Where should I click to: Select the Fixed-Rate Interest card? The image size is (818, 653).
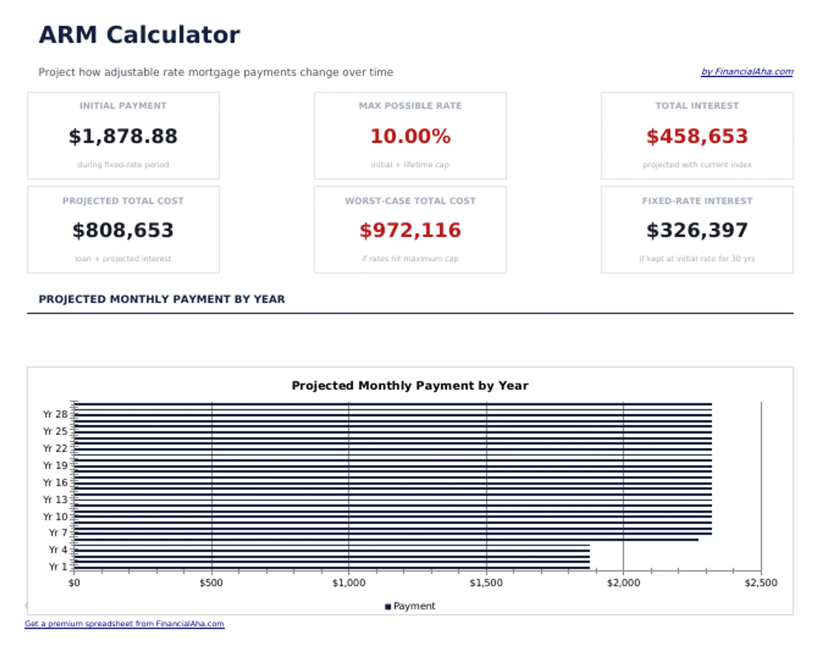pos(697,230)
